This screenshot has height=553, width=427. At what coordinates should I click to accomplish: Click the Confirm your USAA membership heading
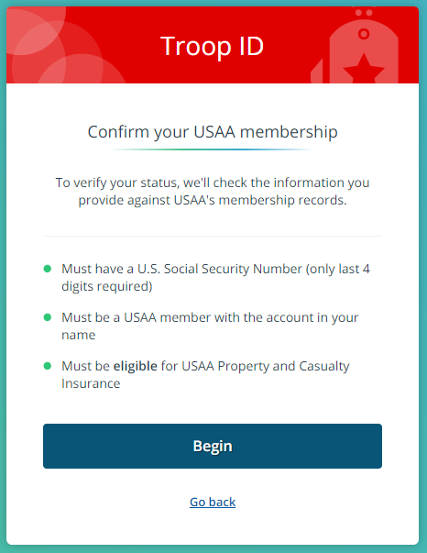coord(213,132)
